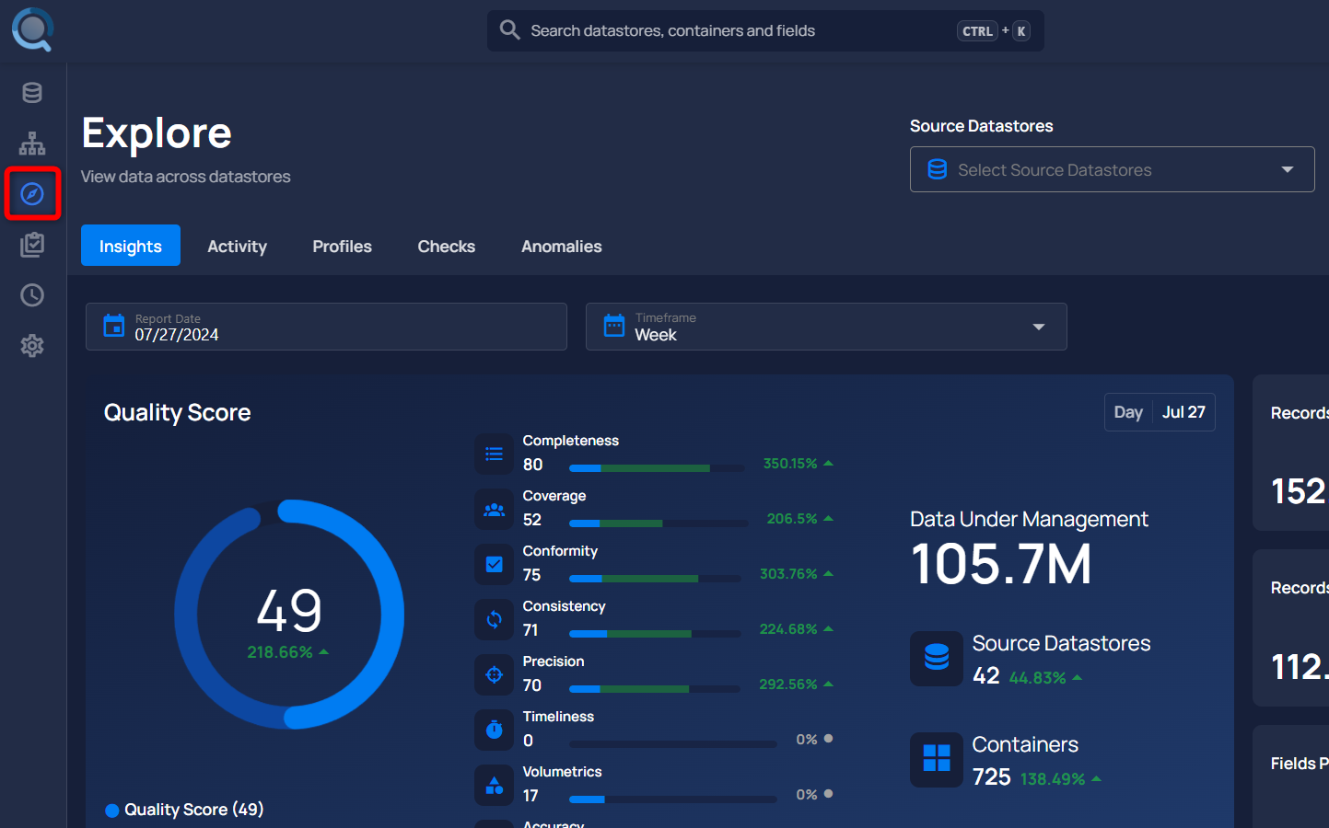
Task: Click the Containers count 725
Action: pyautogui.click(x=992, y=777)
